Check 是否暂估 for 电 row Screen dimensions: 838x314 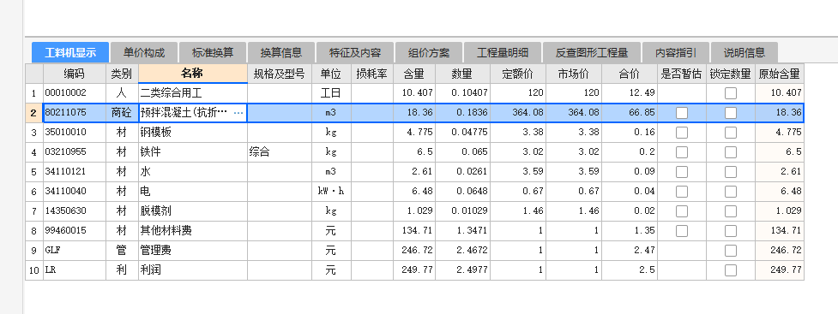tap(681, 192)
